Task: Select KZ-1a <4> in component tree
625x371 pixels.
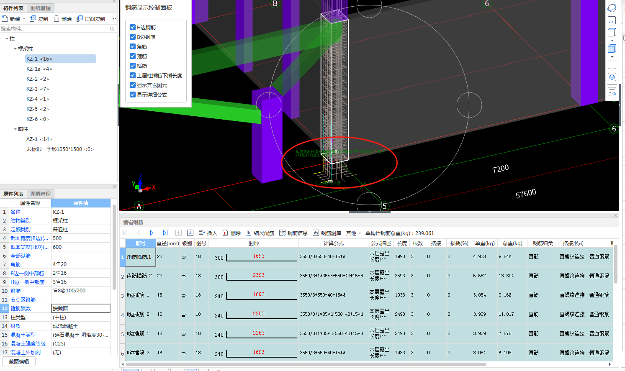Action: pos(39,69)
